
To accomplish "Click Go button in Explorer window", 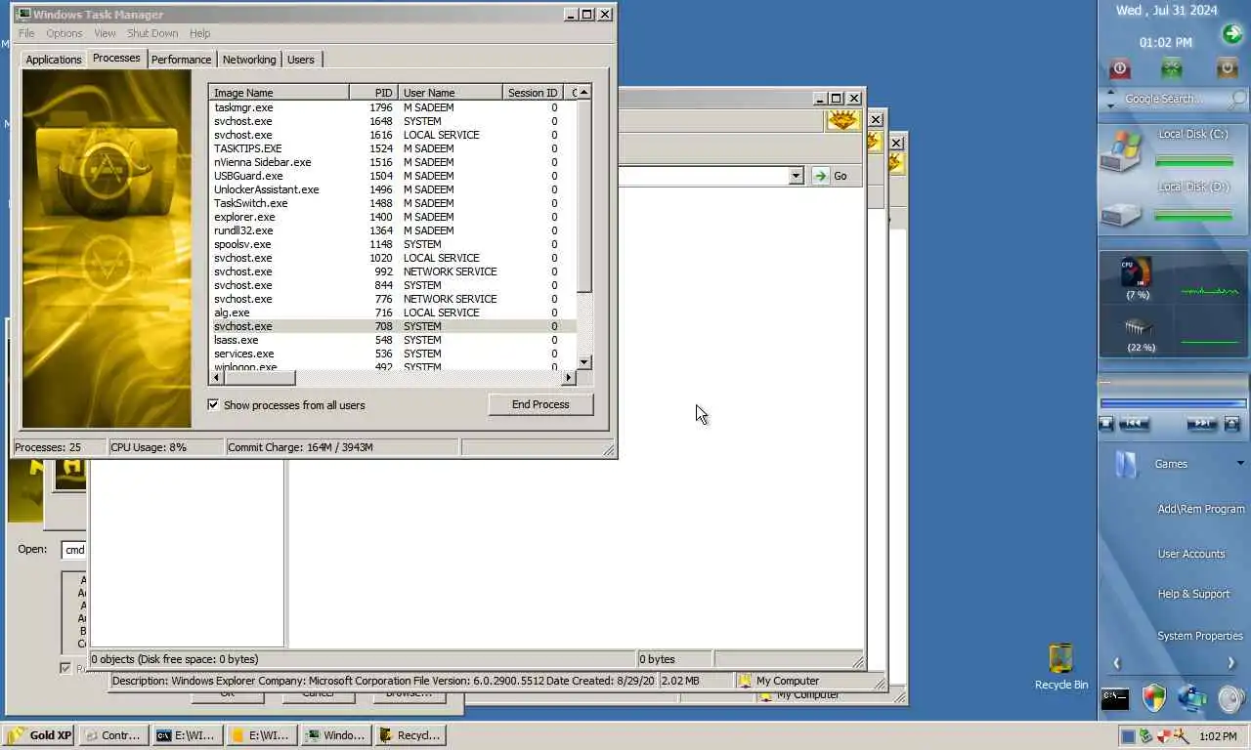I will (832, 176).
